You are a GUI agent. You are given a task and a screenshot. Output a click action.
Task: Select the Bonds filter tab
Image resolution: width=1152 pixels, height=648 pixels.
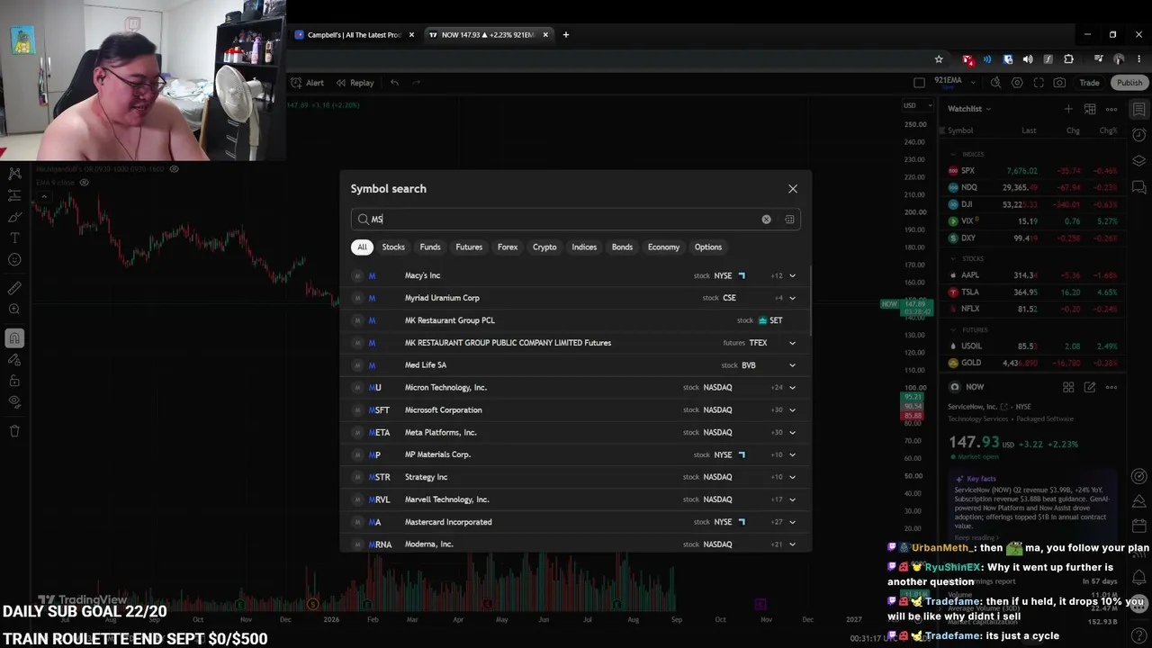[622, 247]
